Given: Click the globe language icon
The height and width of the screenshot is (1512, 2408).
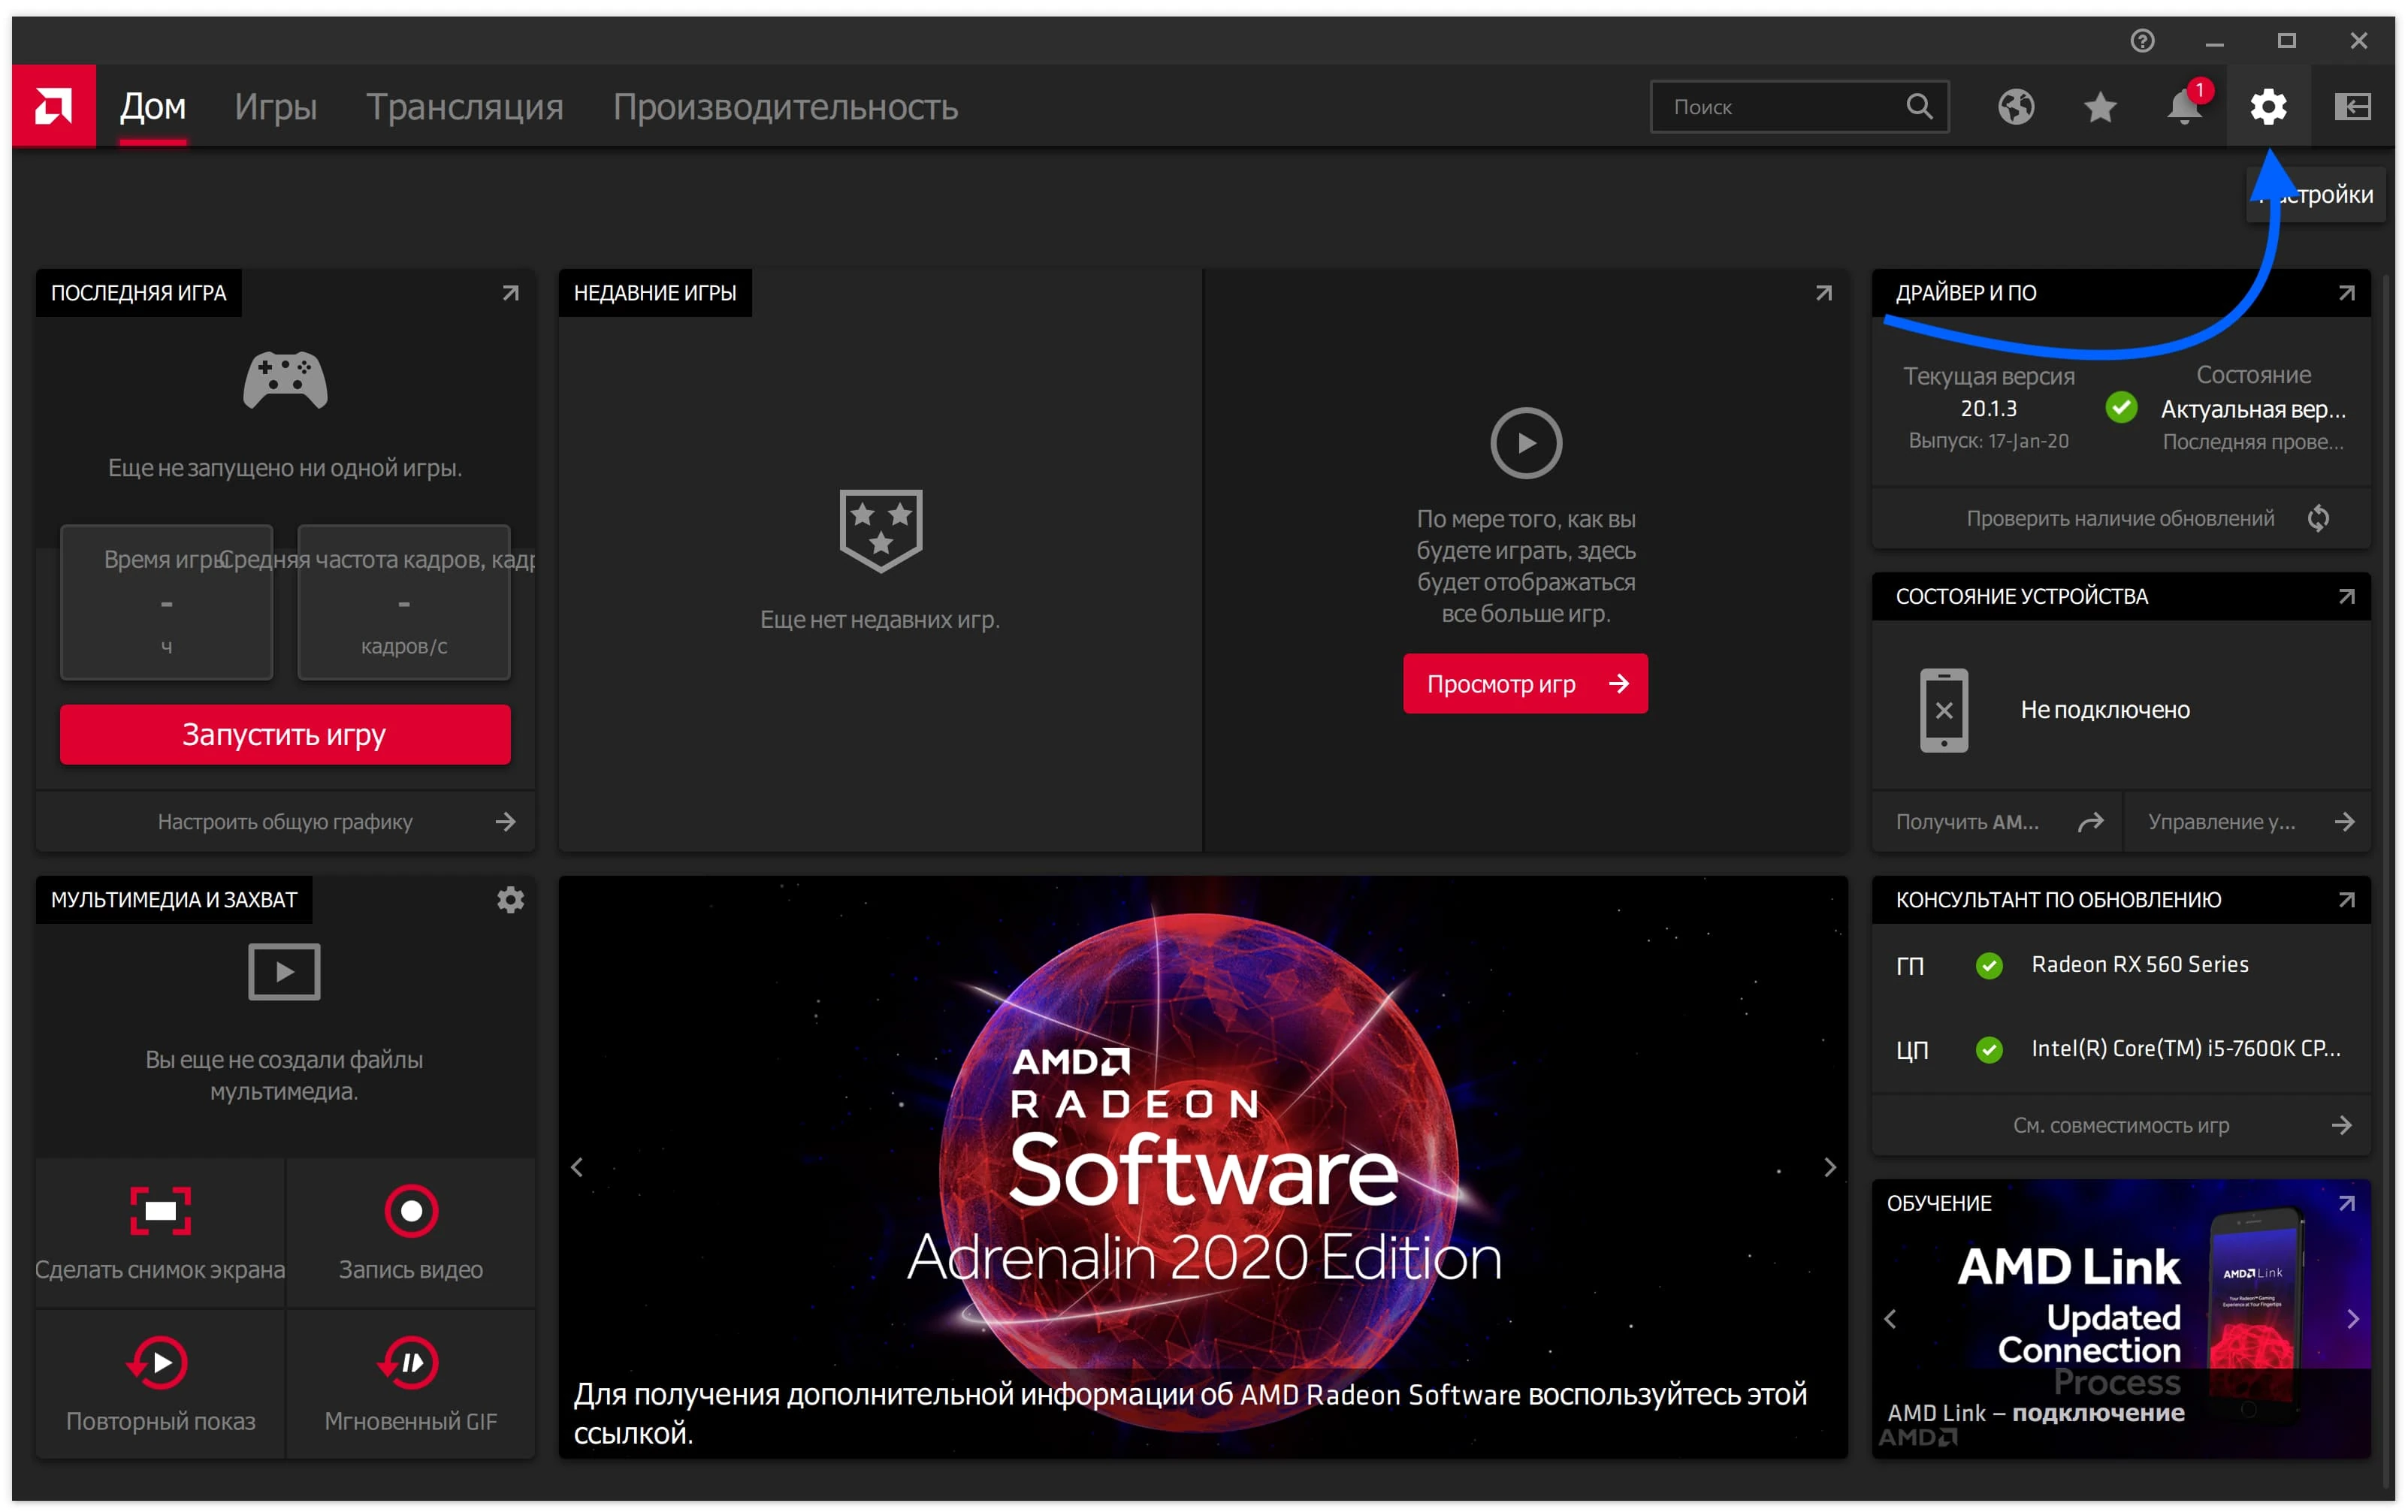Looking at the screenshot, I should coord(2016,106).
